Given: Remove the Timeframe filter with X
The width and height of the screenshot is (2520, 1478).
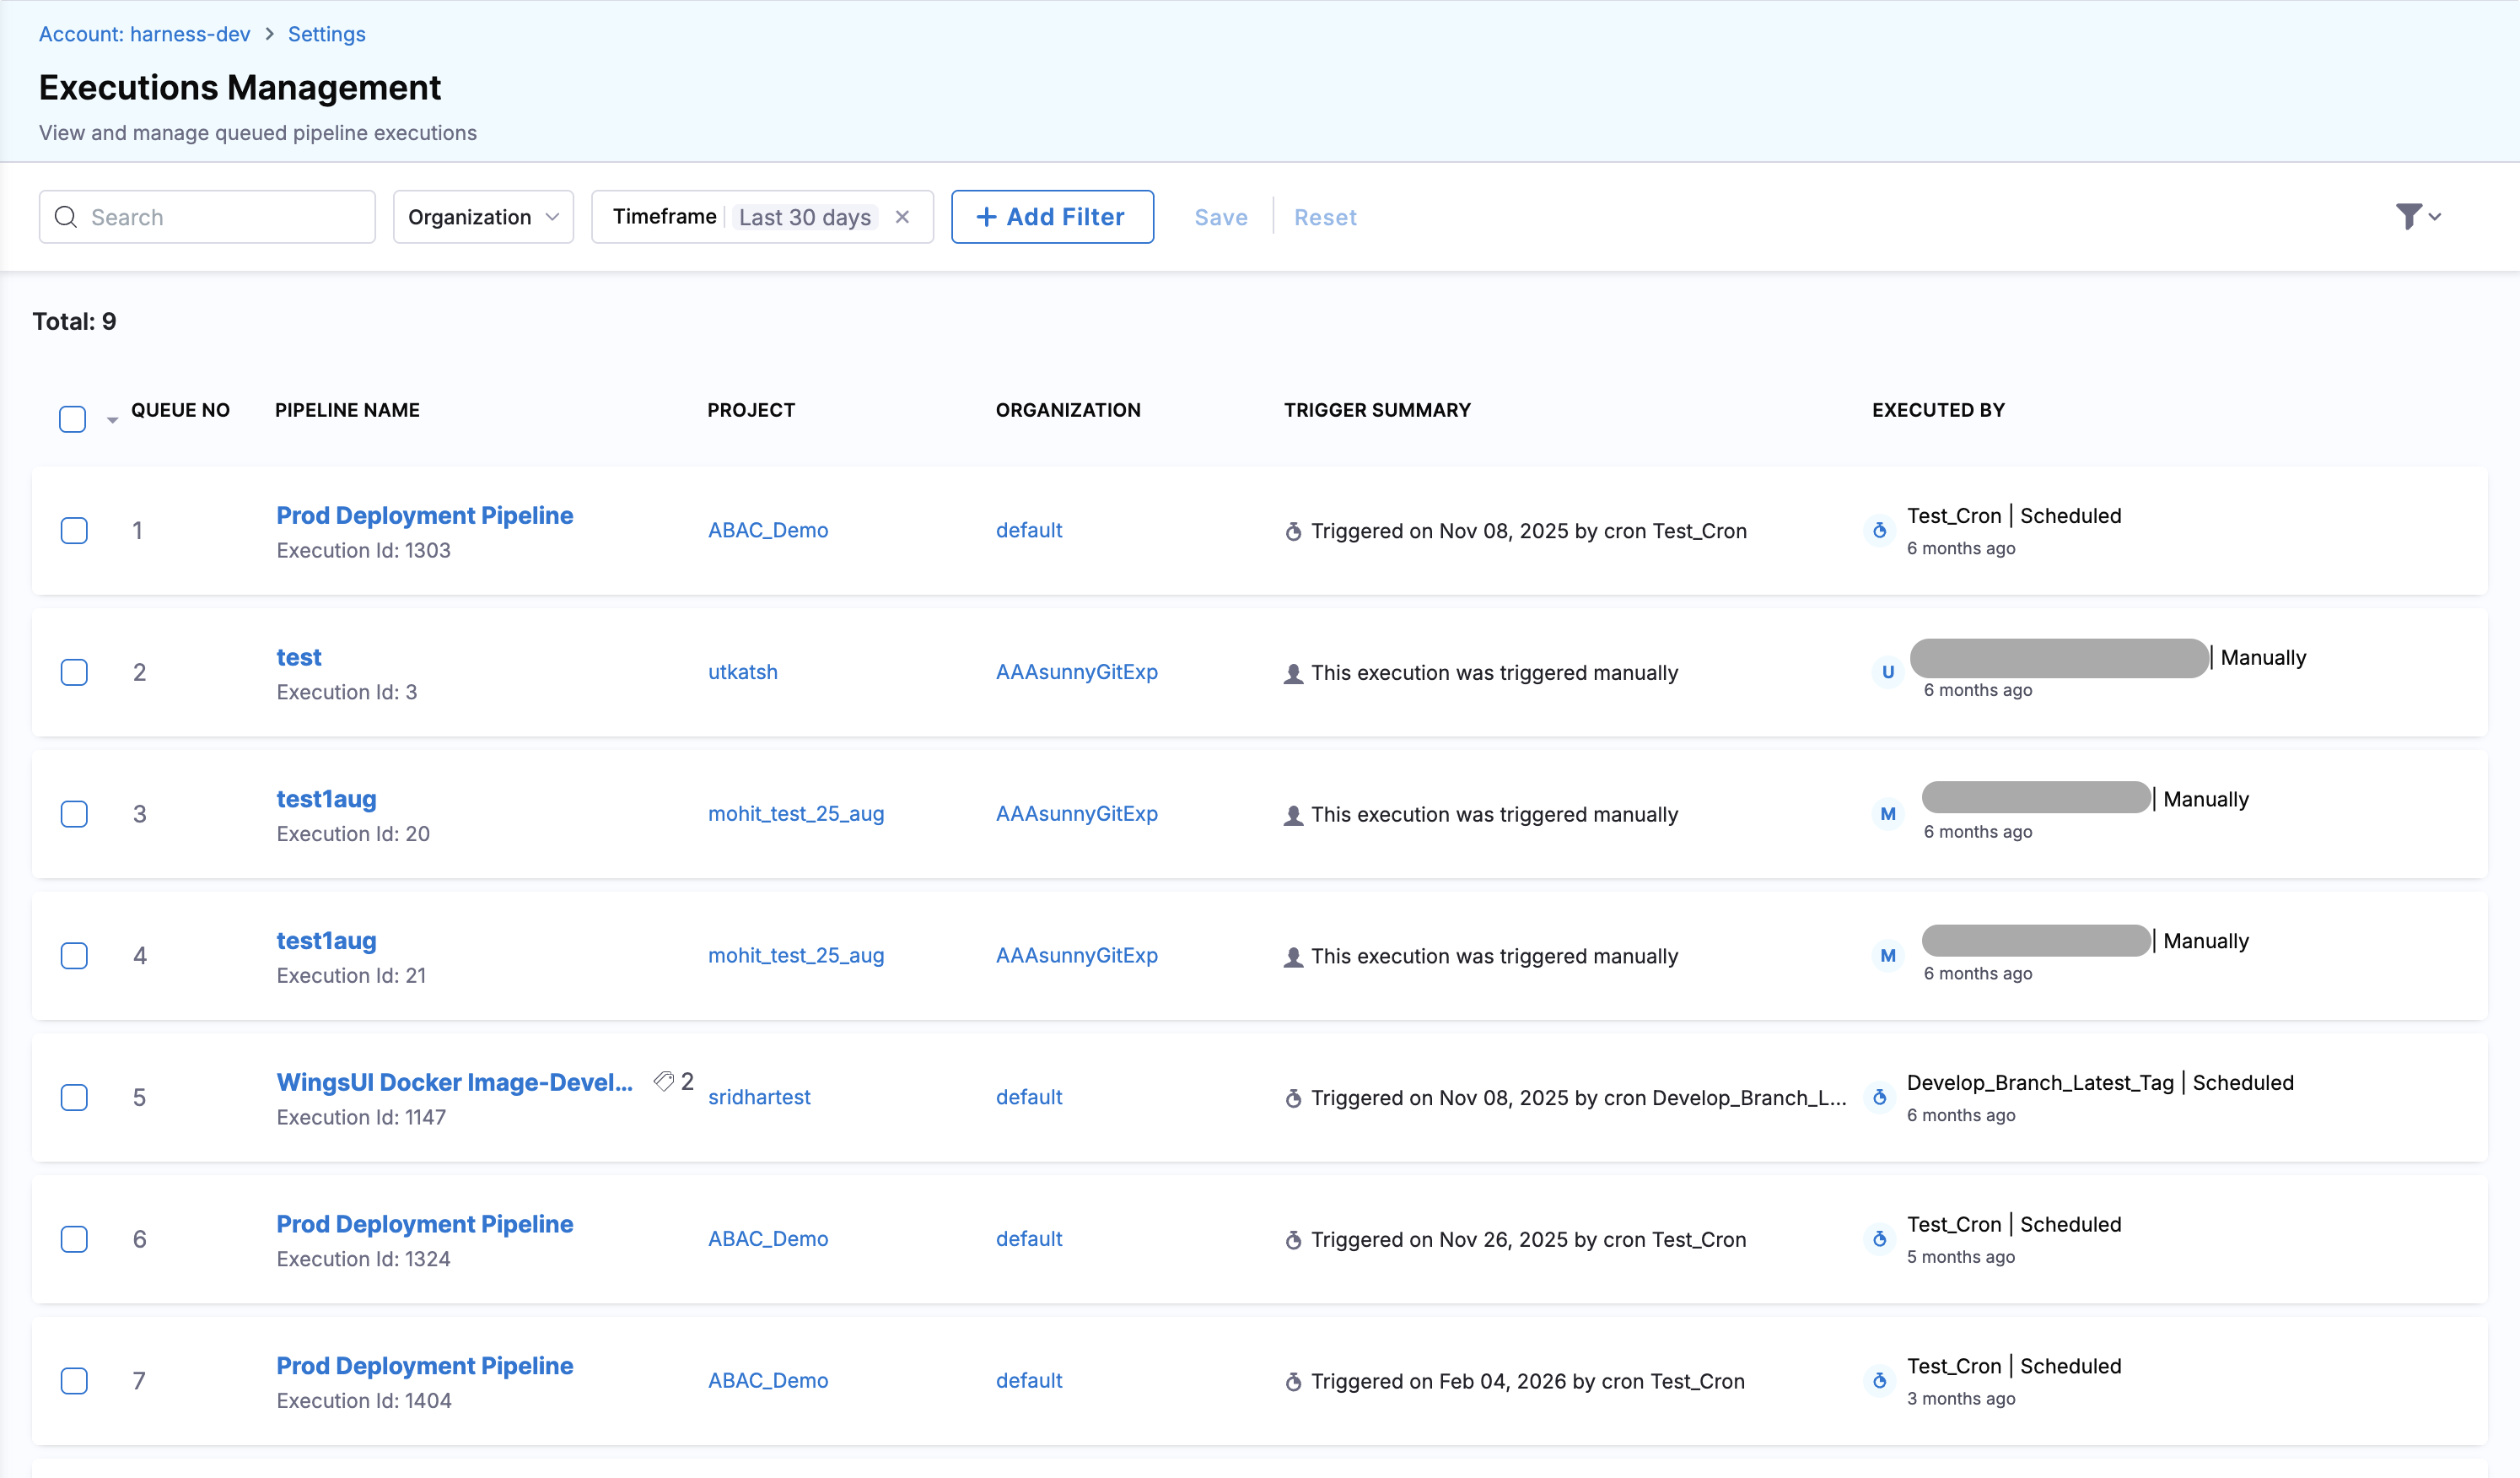Looking at the screenshot, I should pyautogui.click(x=902, y=217).
